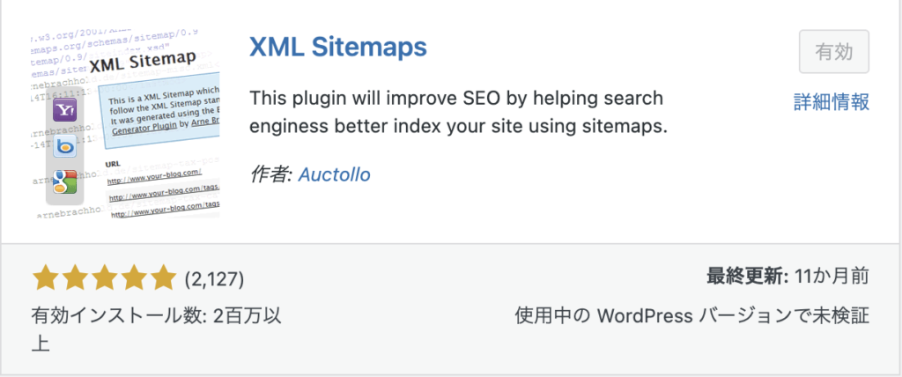Click the 作者: label

click(x=271, y=174)
